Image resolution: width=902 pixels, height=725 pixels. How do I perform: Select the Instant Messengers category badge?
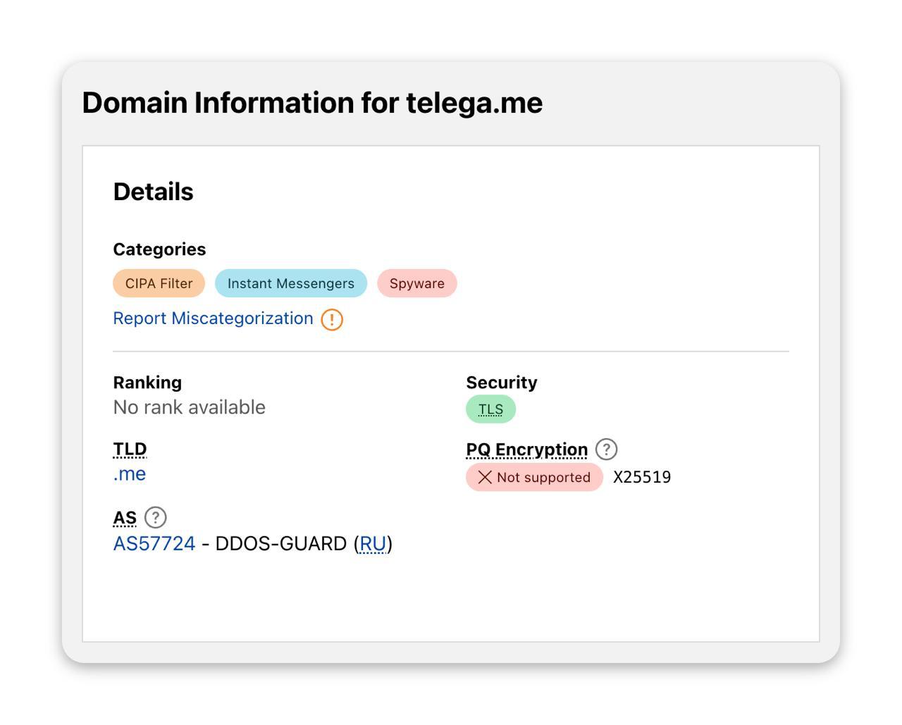coord(291,283)
